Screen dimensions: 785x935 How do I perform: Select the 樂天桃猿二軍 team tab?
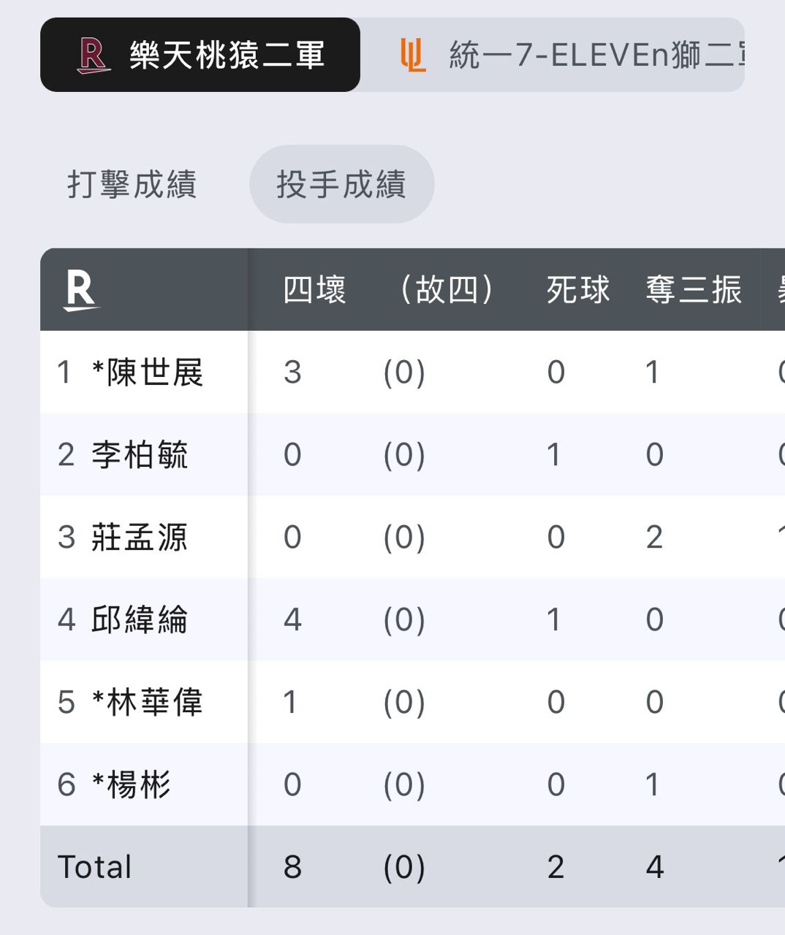200,55
